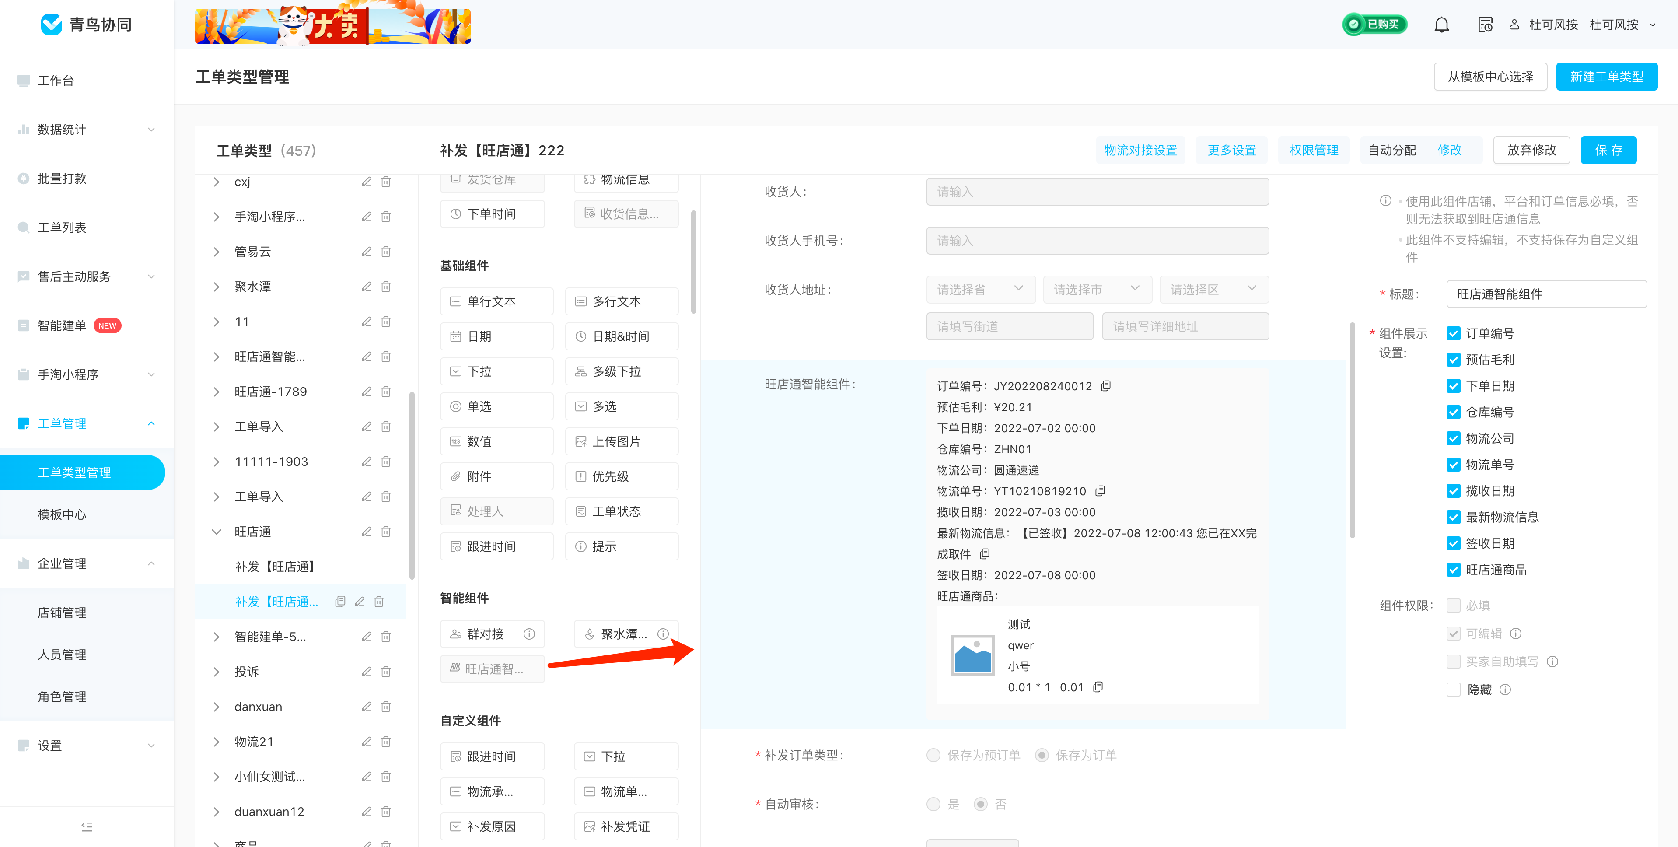This screenshot has height=847, width=1678.
Task: Click 放弃修改 button
Action: tap(1531, 150)
